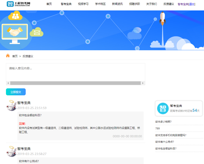
Task: Click the green envelope cloud icon in banner
Action: point(36,32)
